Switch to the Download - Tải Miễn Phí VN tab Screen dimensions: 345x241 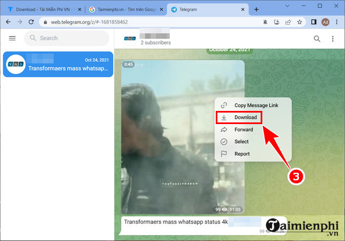click(44, 9)
